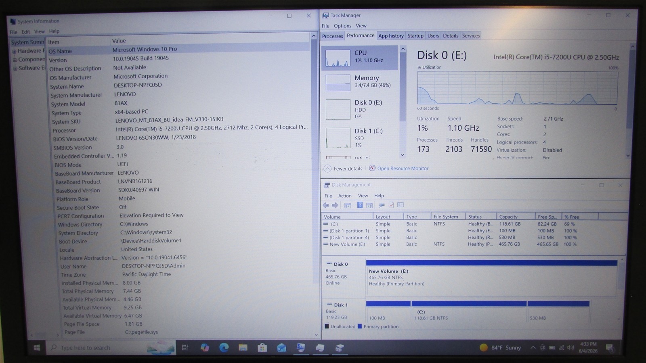Switch to the Processes tab

(x=332, y=36)
